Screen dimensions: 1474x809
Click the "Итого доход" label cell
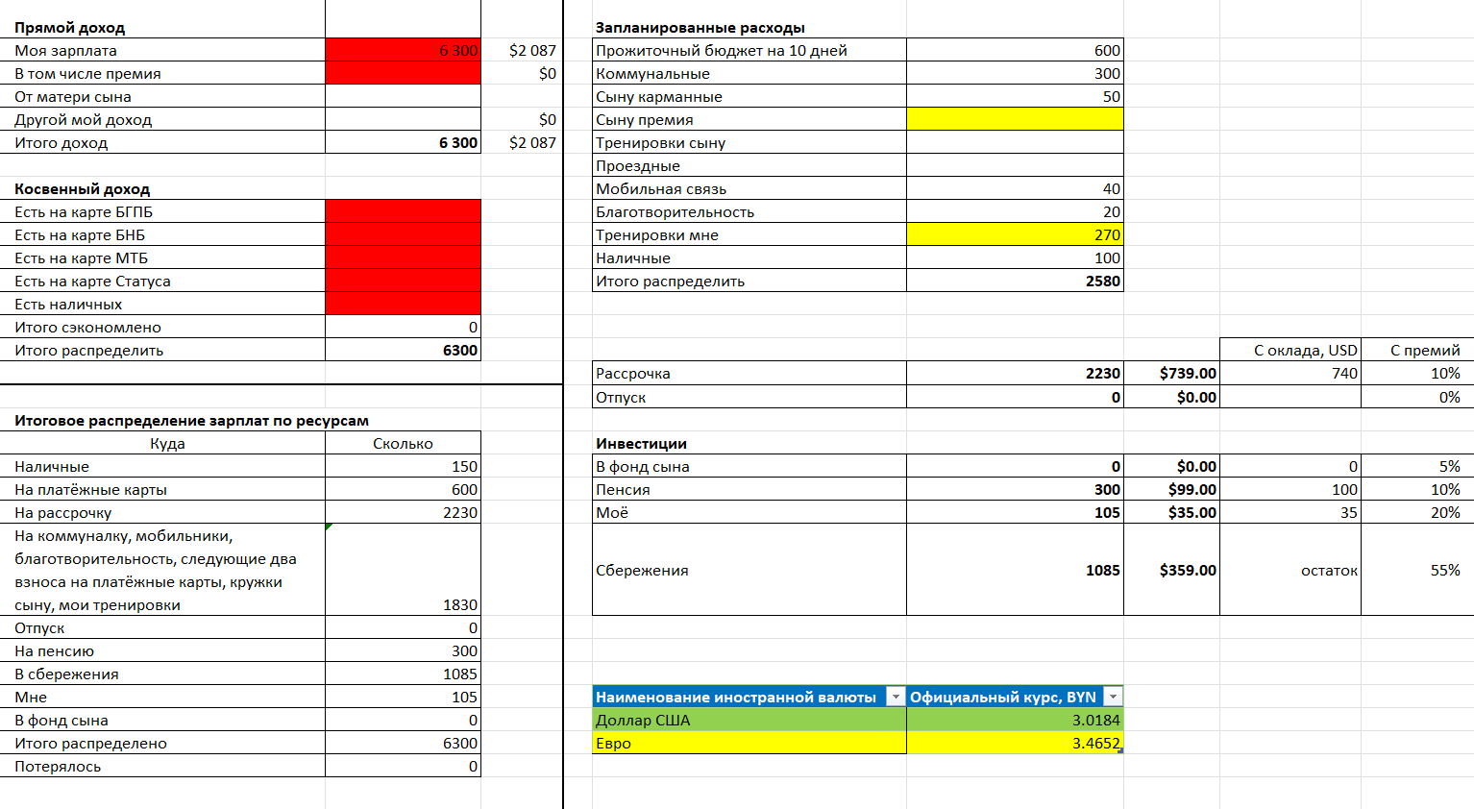[162, 142]
